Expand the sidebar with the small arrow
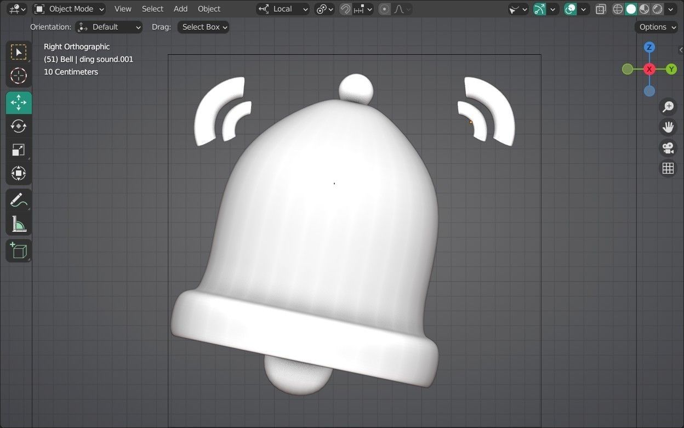684x428 pixels. pos(680,50)
